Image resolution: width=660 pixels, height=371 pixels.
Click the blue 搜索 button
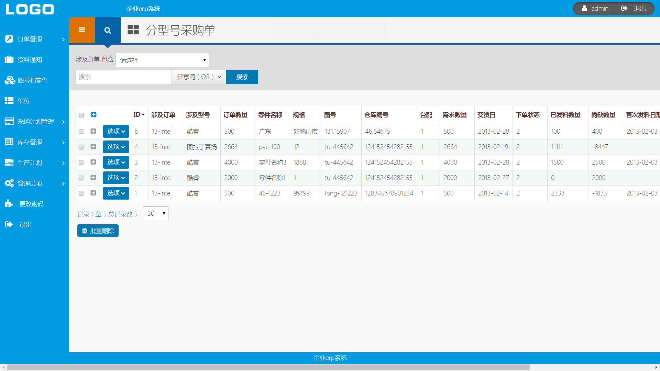coord(242,77)
